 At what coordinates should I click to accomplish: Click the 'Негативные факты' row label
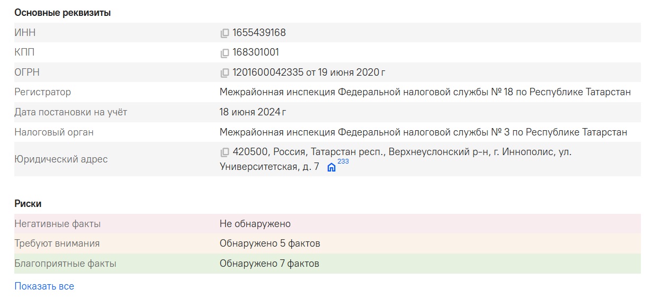pos(57,224)
